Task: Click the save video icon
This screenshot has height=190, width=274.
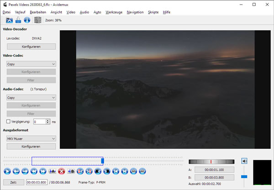Action: (x=18, y=20)
